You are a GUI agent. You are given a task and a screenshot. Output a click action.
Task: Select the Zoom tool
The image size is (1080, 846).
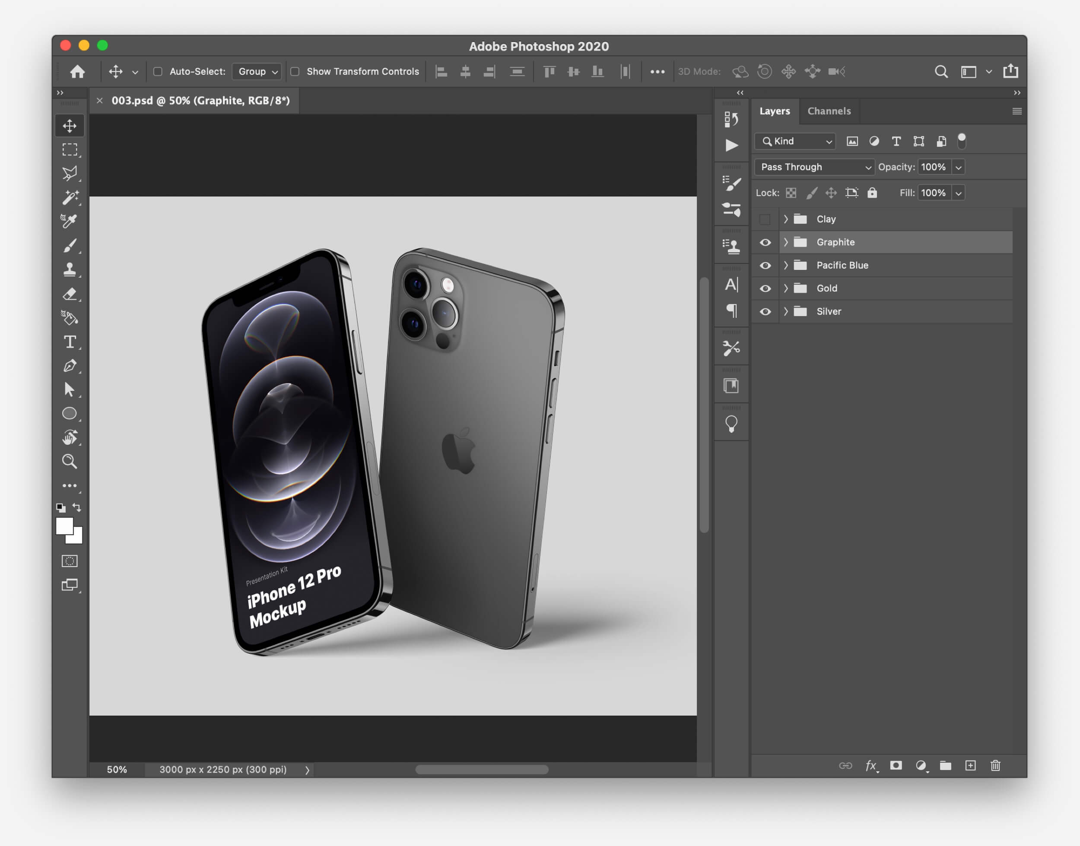tap(70, 461)
